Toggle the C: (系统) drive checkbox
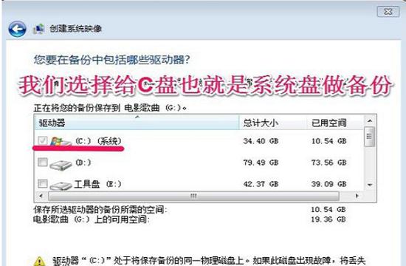This screenshot has height=266, width=406. 43,141
